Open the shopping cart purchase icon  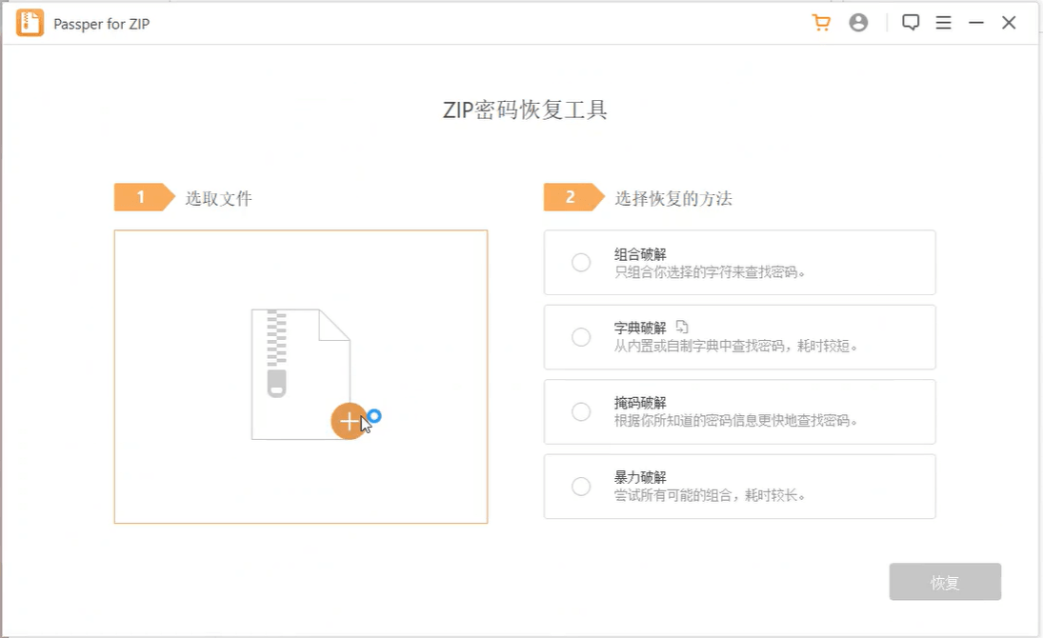(820, 23)
